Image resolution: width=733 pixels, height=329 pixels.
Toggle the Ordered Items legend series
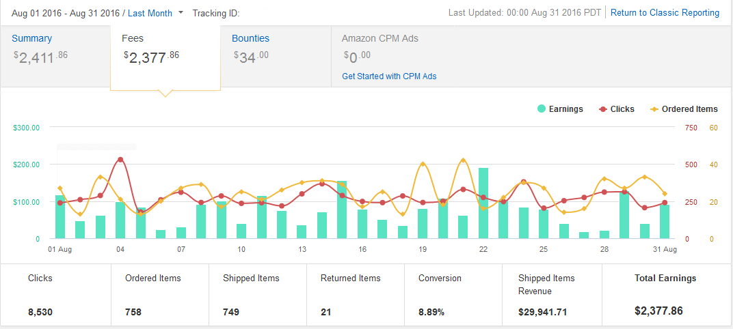click(x=684, y=109)
